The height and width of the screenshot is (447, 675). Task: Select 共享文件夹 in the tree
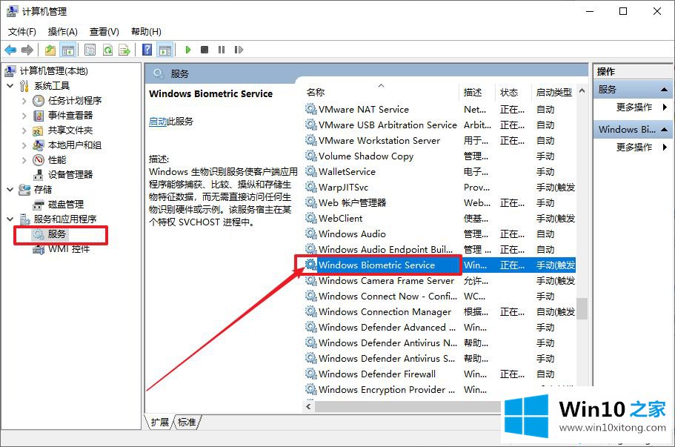[x=70, y=130]
